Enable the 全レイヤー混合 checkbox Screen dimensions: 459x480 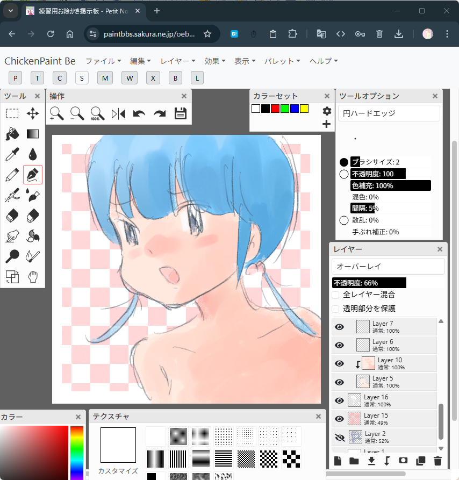click(335, 295)
